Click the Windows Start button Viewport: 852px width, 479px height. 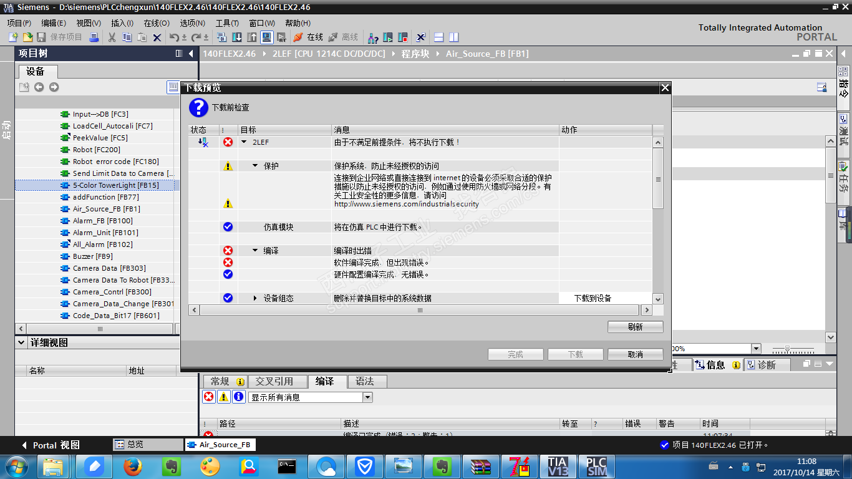coord(17,466)
